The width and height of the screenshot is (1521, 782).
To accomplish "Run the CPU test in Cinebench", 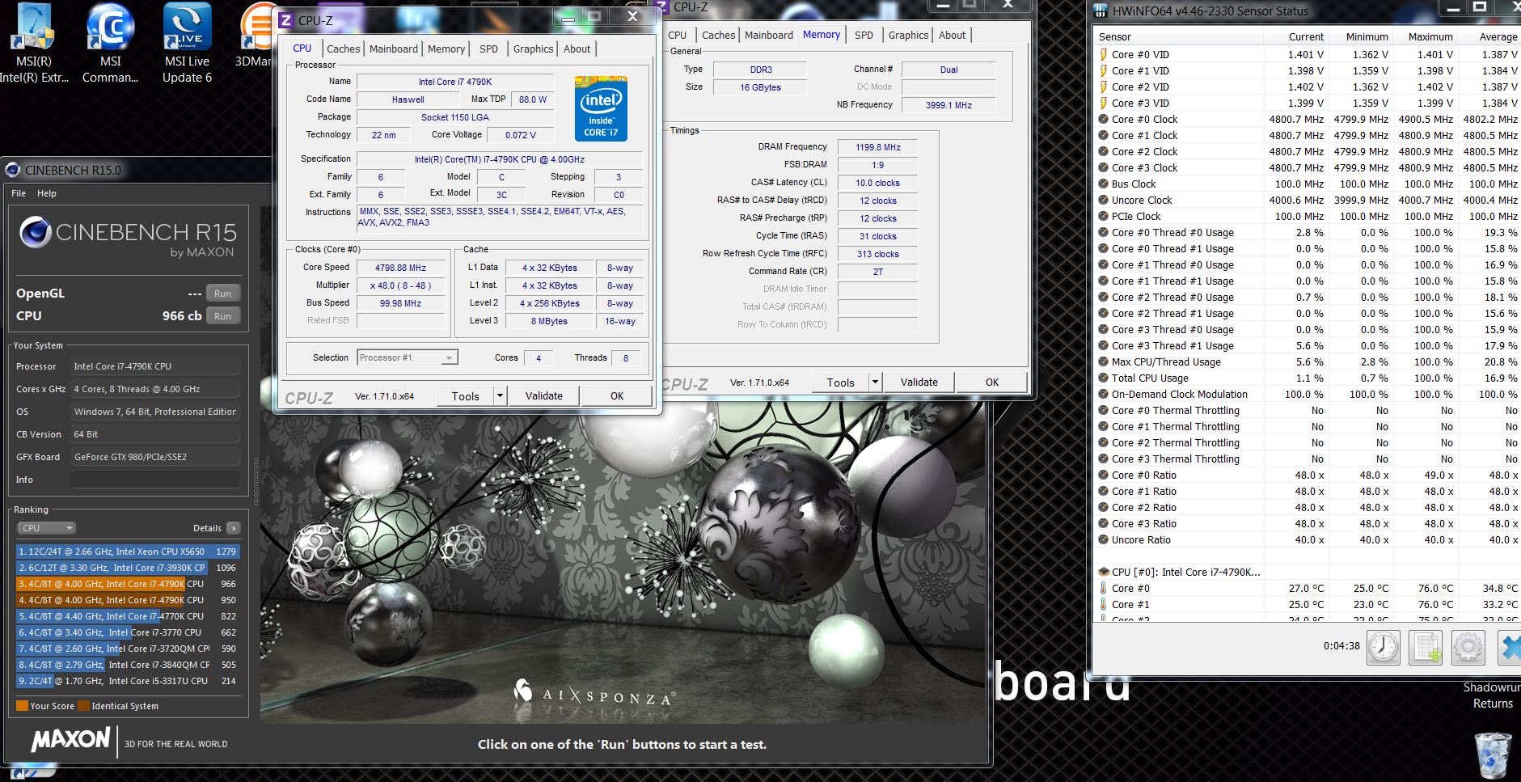I will [x=222, y=316].
